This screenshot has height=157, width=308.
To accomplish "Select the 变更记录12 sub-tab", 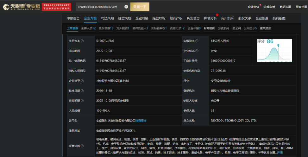I will tap(177, 28).
